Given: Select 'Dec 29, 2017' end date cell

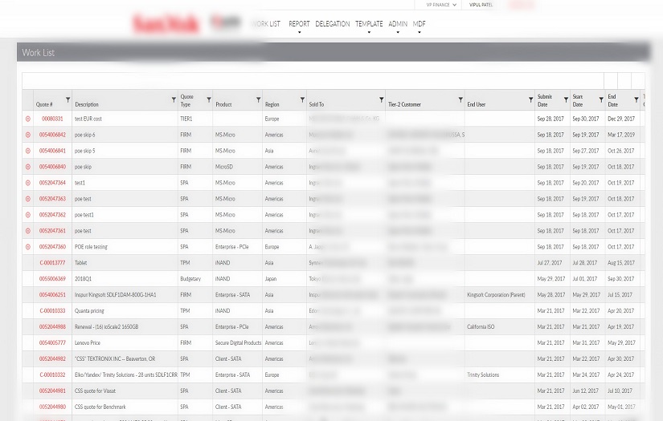Looking at the screenshot, I should click(621, 119).
